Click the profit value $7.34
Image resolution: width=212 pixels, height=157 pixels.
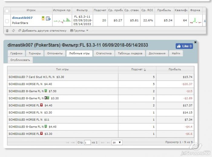coord(188,120)
